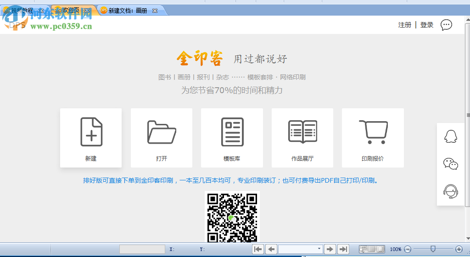Select the single page view icon
This screenshot has width=470, height=257.
(x=380, y=249)
